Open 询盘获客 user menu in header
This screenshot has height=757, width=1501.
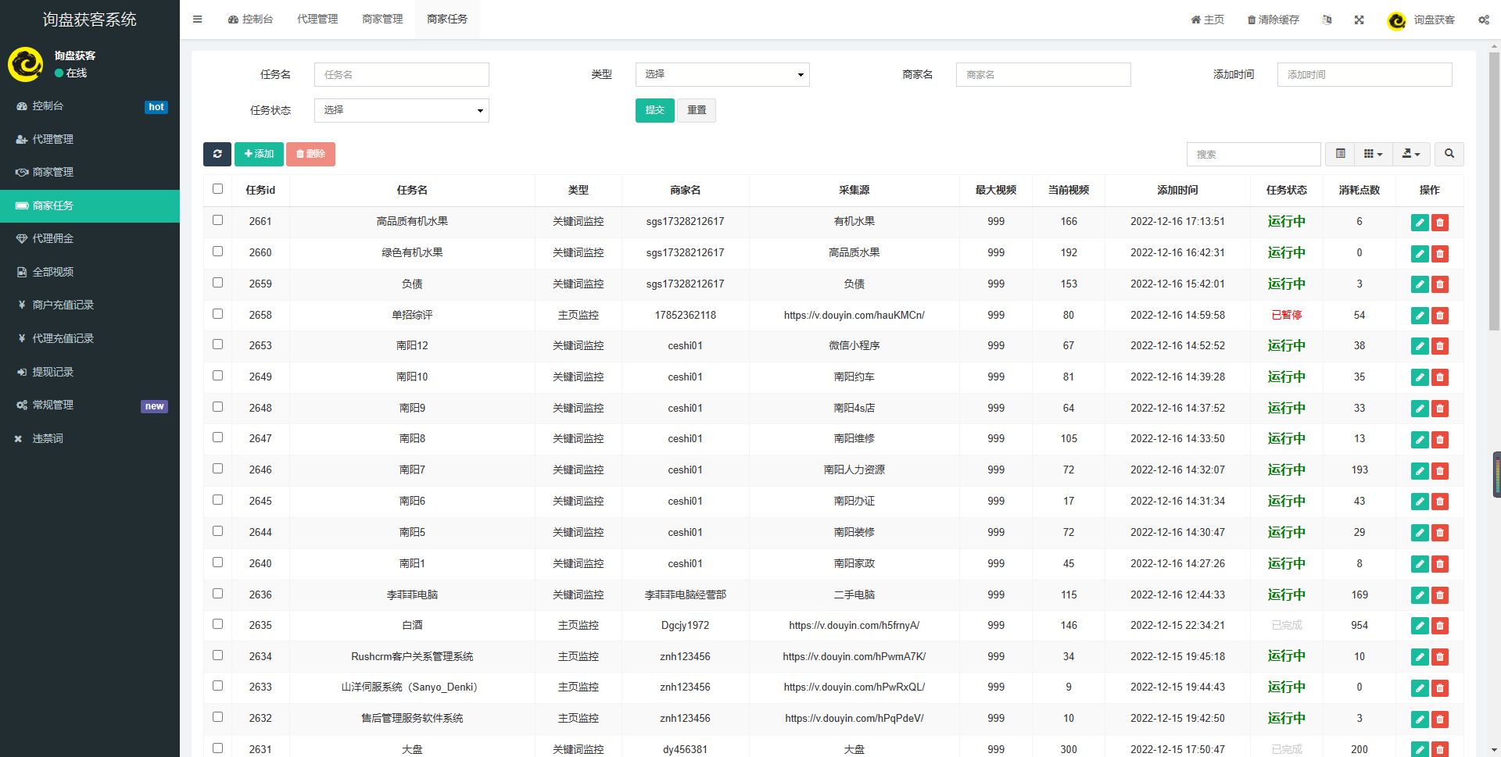click(1421, 20)
